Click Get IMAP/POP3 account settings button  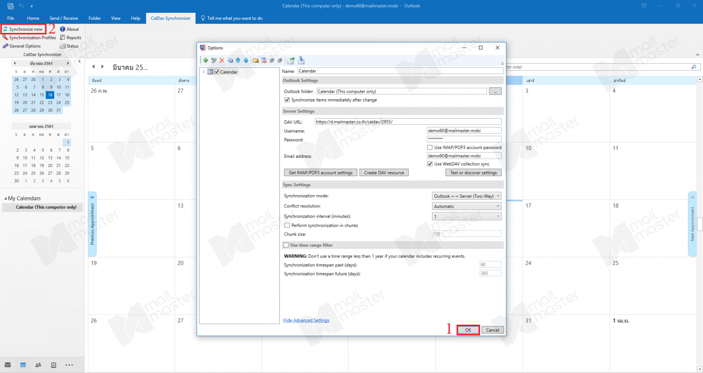(x=321, y=173)
